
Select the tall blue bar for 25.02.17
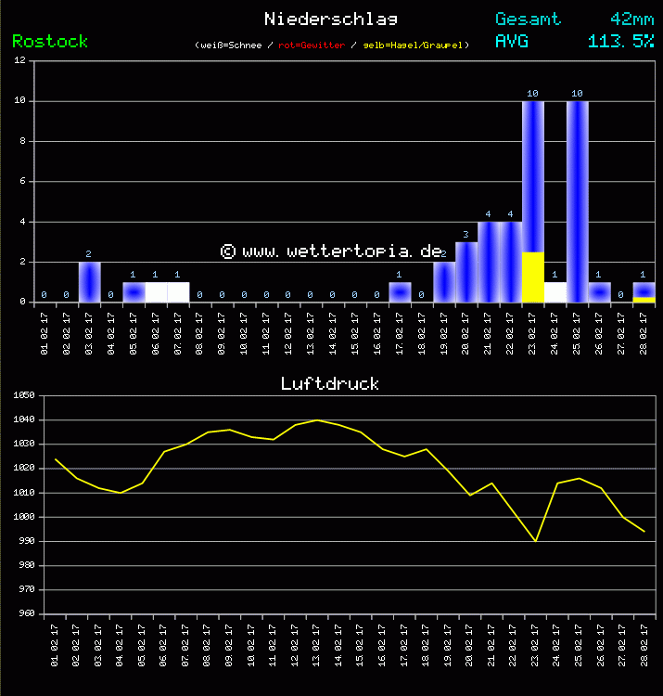[x=577, y=201]
